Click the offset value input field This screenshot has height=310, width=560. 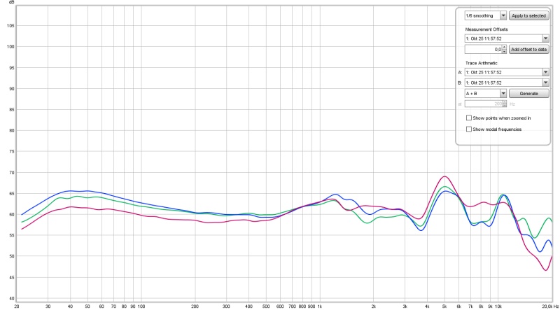pos(485,50)
